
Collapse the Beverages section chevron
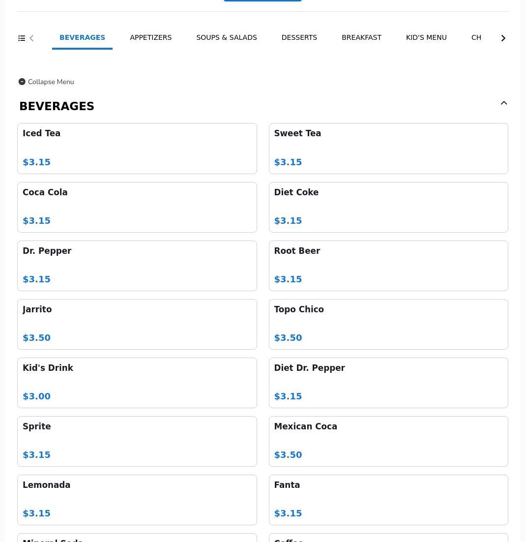(x=504, y=103)
